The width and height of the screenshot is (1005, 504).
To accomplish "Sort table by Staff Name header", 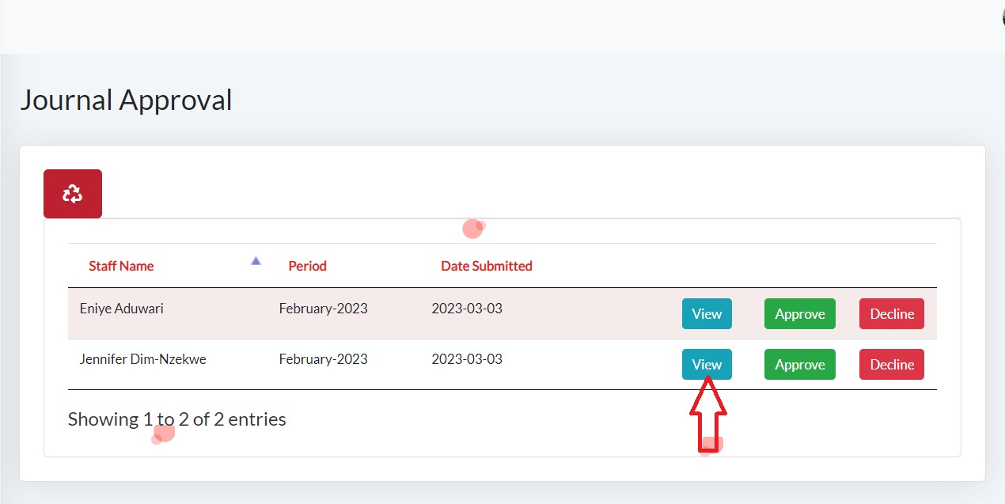I will coord(121,266).
